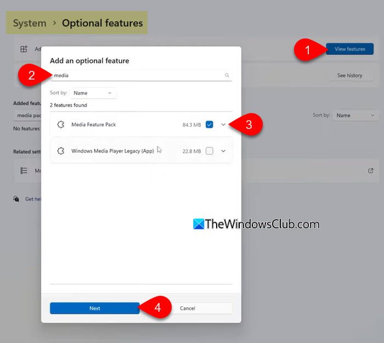
Task: Click the '2 features found' text
Action: [69, 105]
